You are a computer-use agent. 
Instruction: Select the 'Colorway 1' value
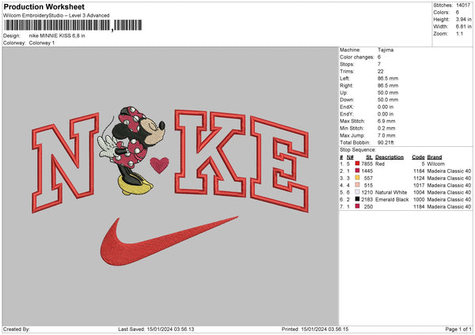coord(42,43)
